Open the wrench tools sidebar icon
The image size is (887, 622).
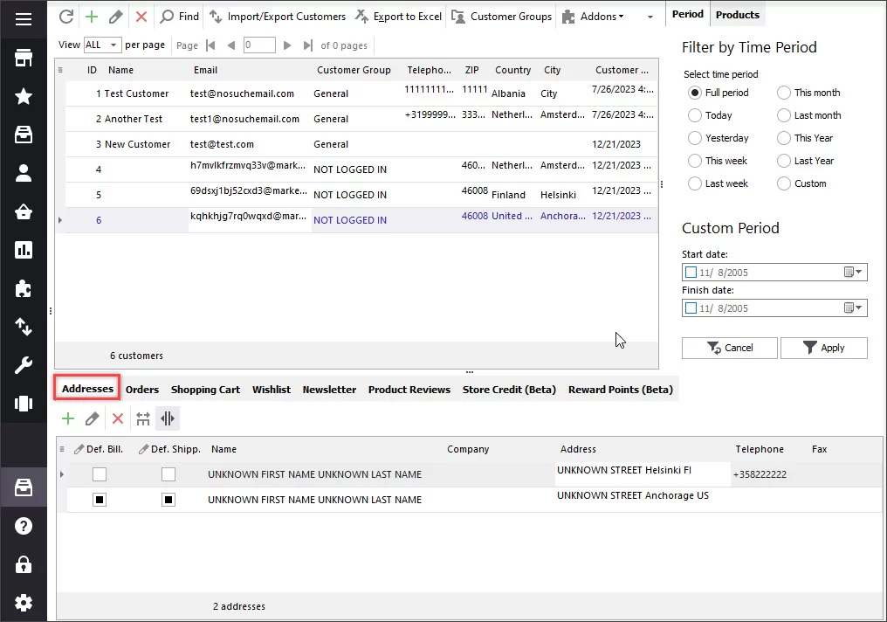[24, 365]
